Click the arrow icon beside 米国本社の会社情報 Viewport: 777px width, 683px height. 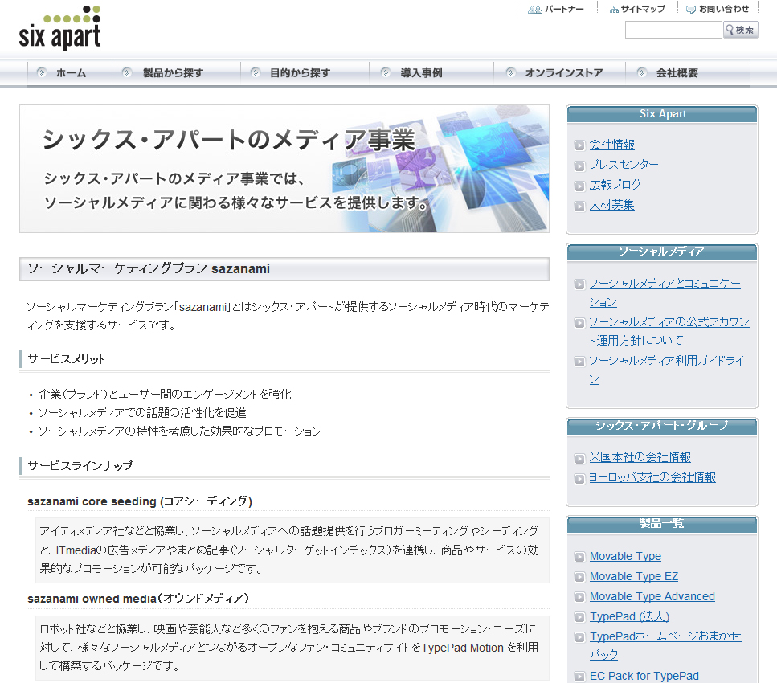[579, 456]
